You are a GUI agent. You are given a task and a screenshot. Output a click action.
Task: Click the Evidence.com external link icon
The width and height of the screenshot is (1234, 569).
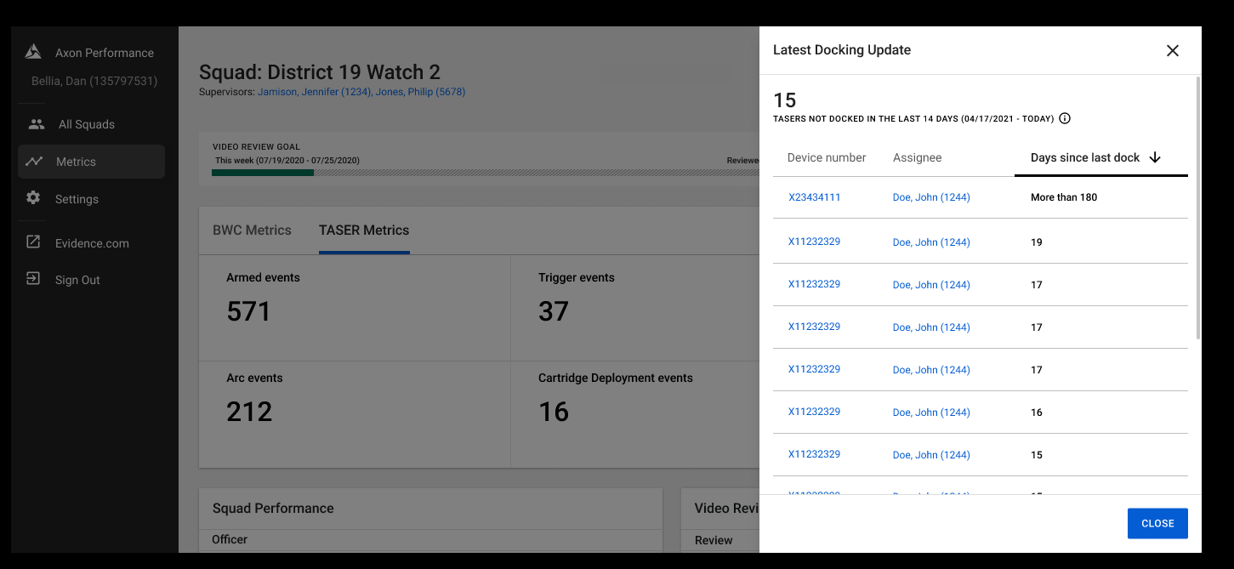pyautogui.click(x=32, y=242)
